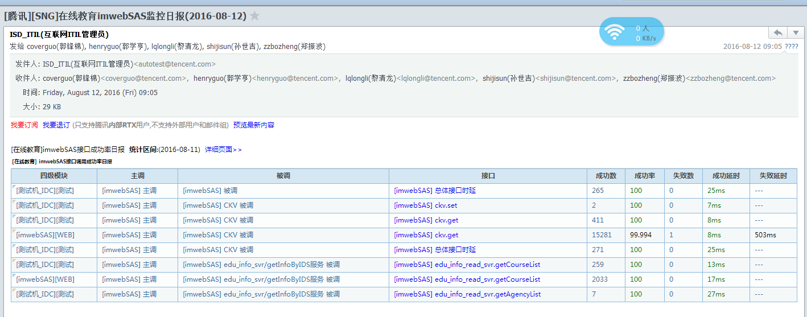Click the 接口 column header
The height and width of the screenshot is (317, 807).
488,176
